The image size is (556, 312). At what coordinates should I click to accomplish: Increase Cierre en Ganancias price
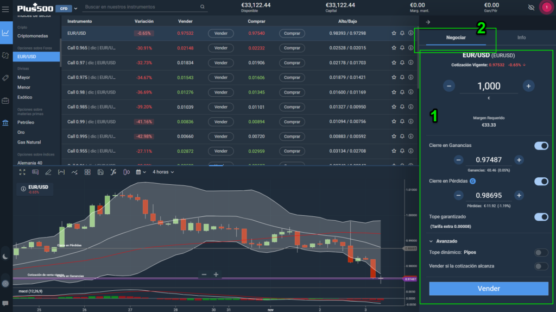coord(519,160)
